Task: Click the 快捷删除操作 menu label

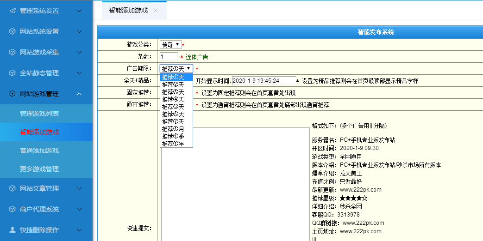Action: click(x=39, y=229)
